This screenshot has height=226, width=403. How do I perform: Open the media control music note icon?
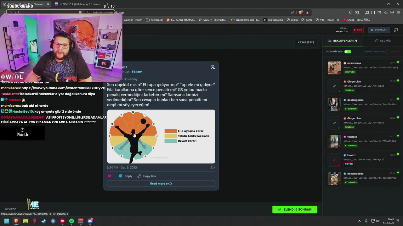pyautogui.click(x=367, y=13)
